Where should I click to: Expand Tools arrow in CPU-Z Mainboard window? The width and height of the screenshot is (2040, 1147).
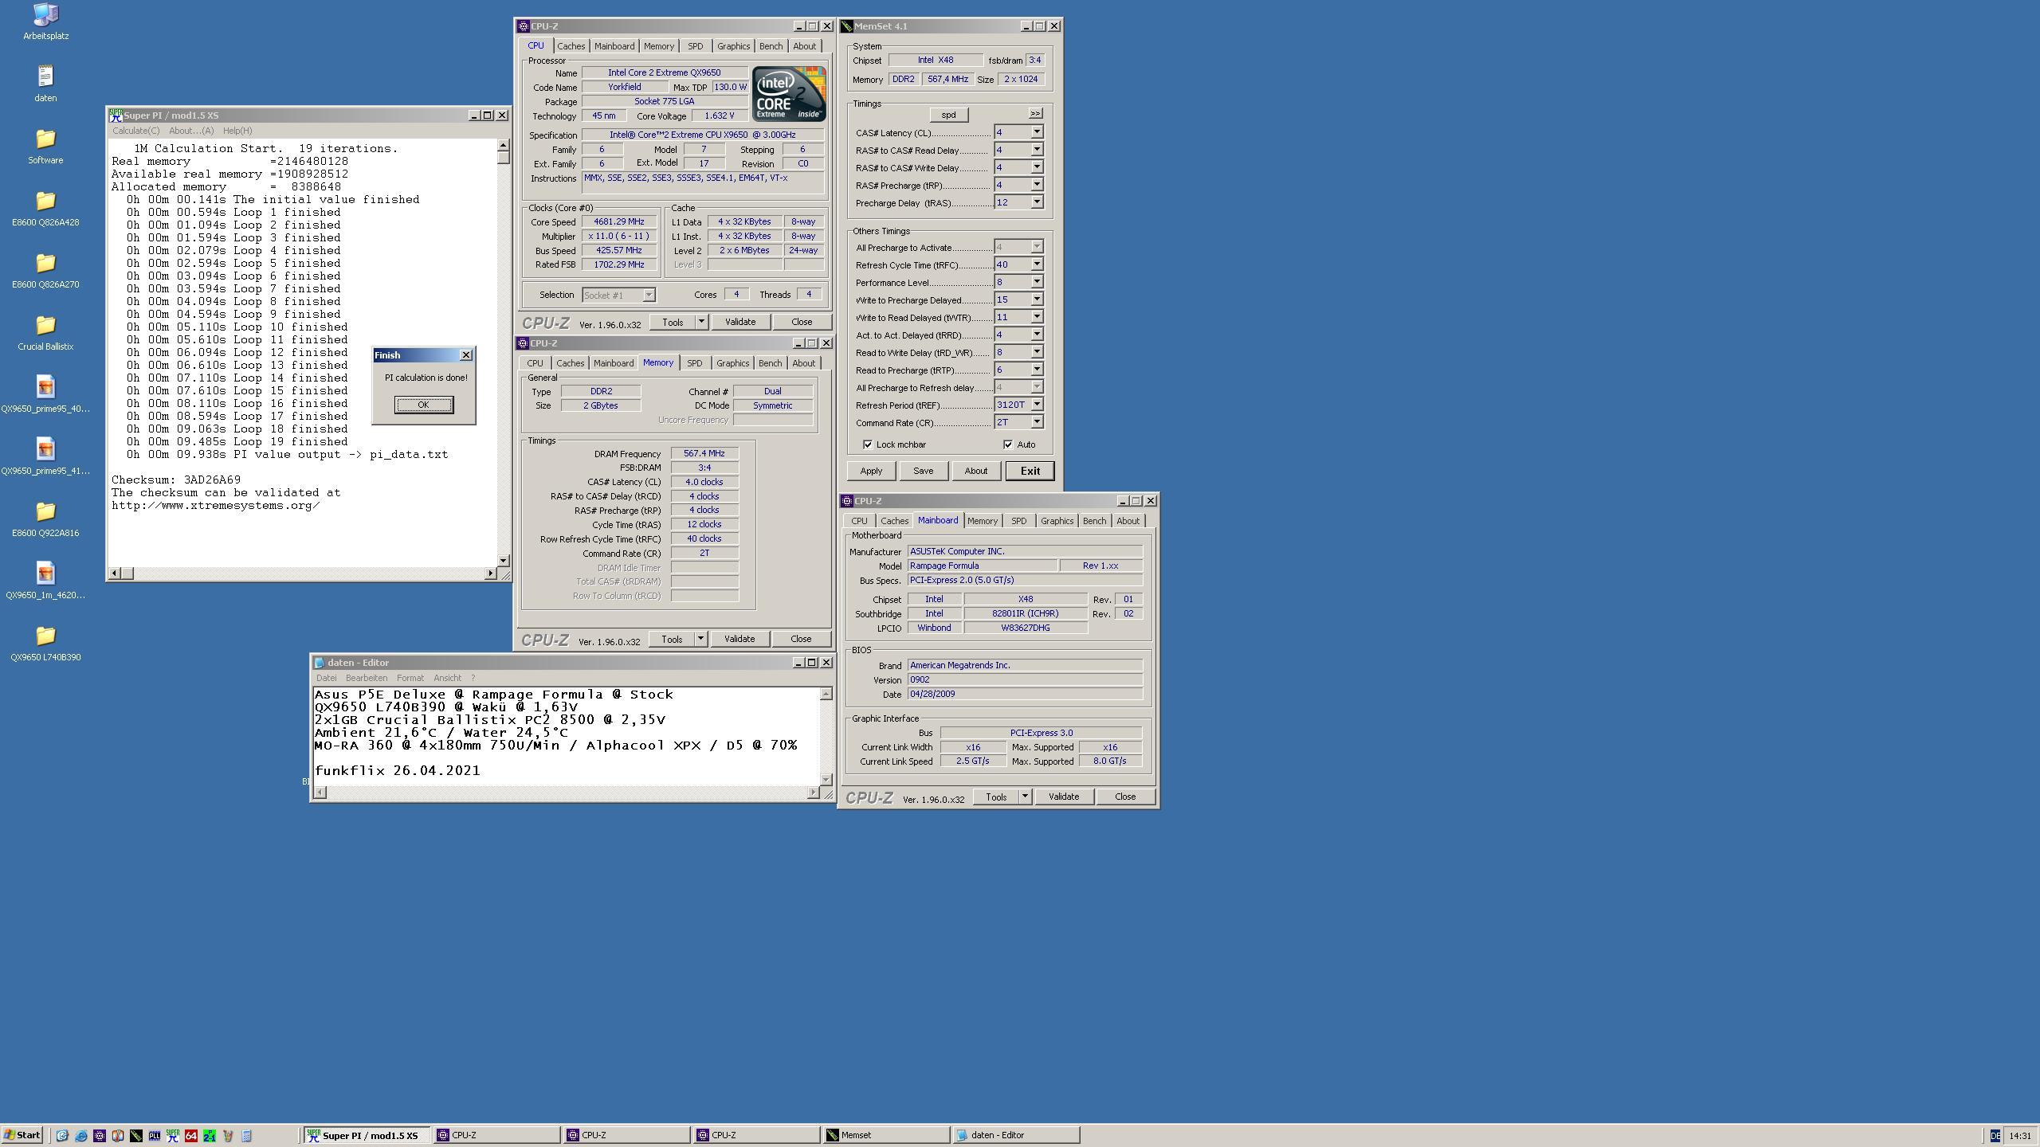point(1025,797)
